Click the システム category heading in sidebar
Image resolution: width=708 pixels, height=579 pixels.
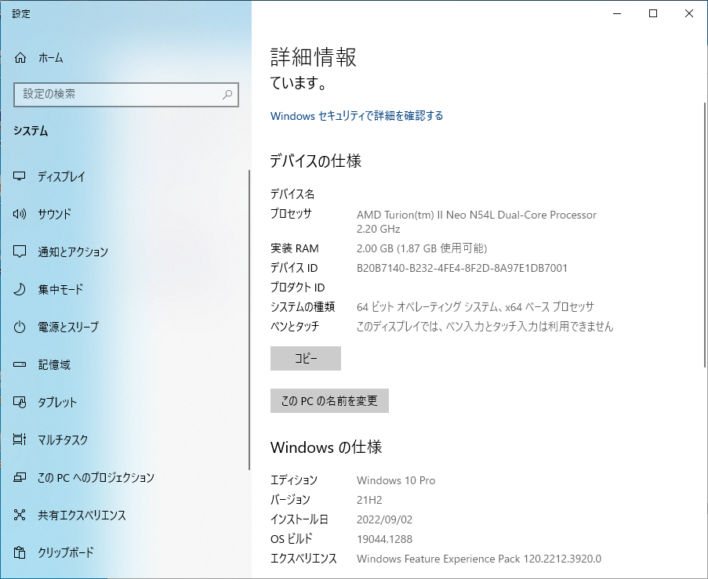[x=31, y=131]
